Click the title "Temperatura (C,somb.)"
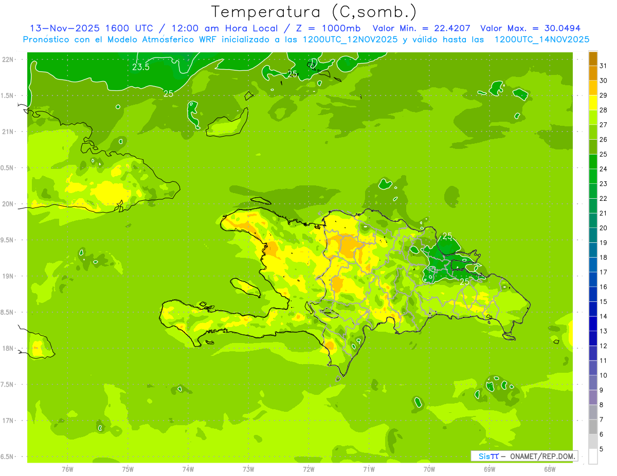The image size is (617, 476). (314, 11)
